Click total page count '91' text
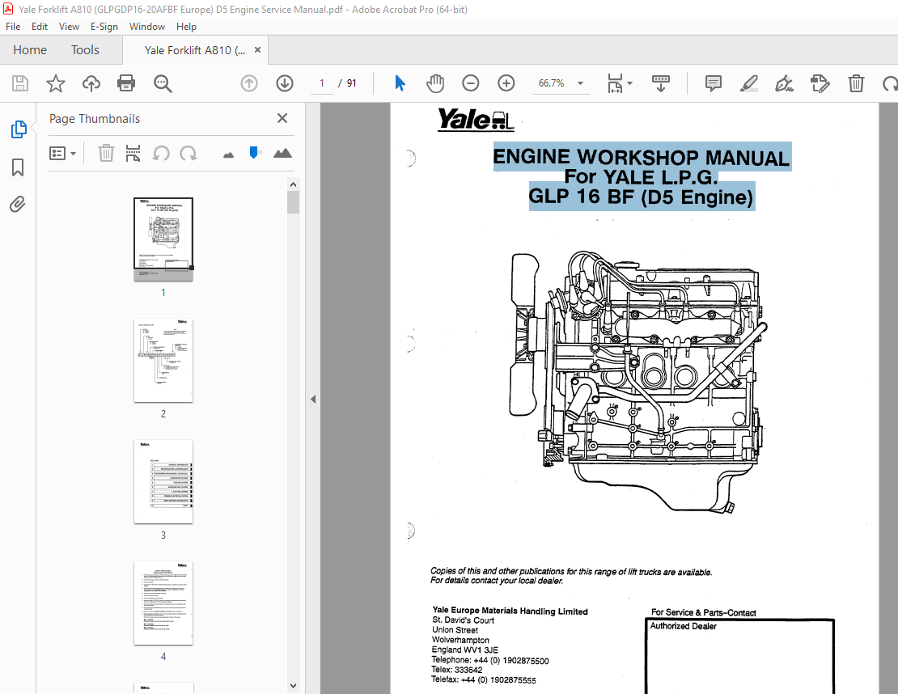Screen dimensions: 898x694 point(352,83)
